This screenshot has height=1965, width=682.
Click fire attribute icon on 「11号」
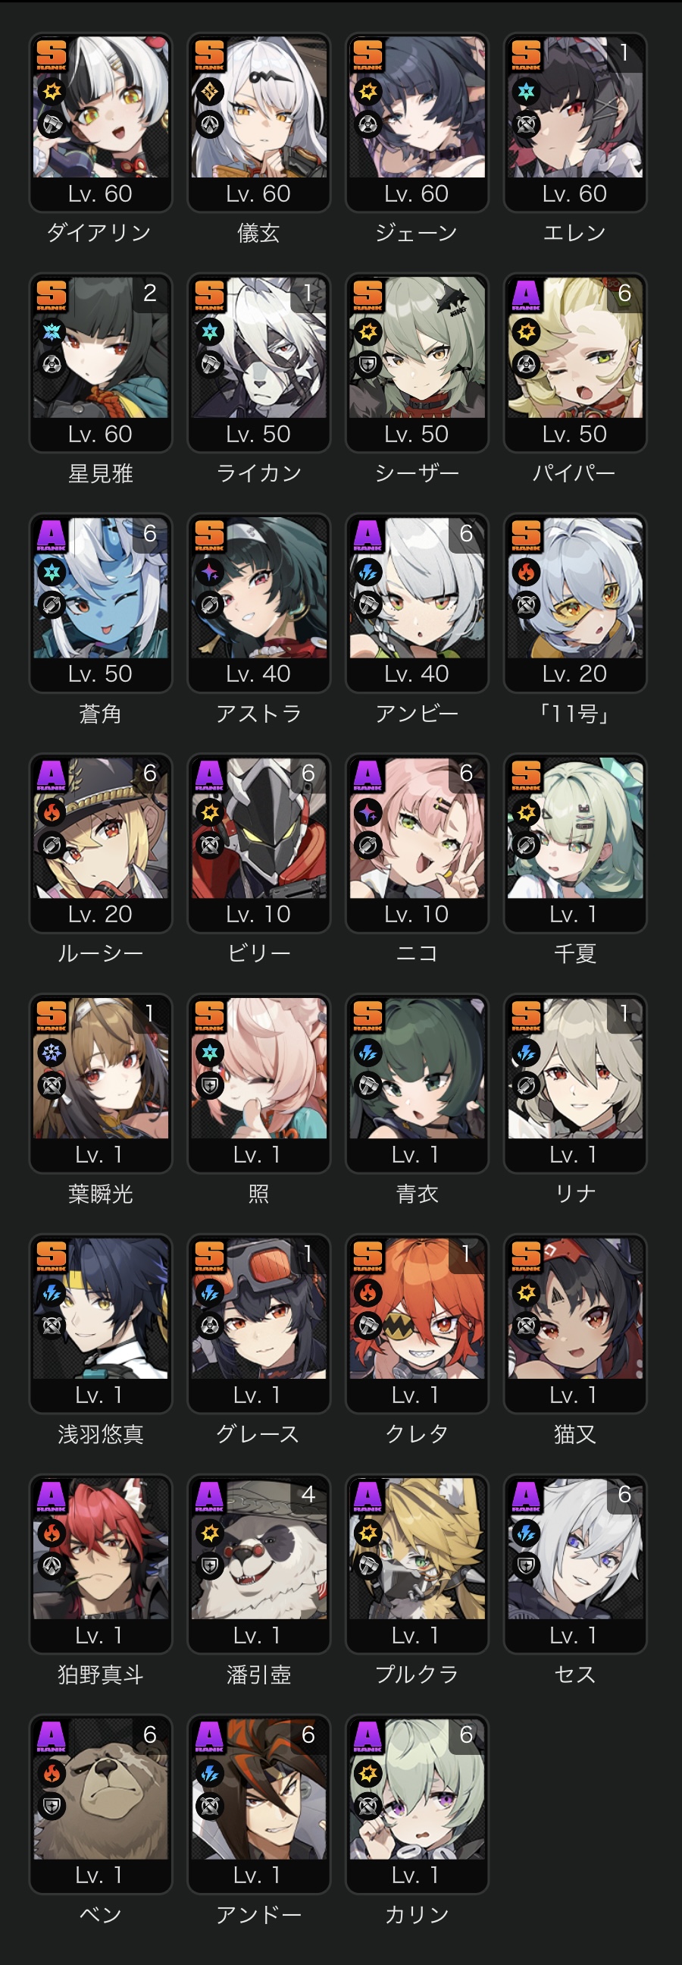[526, 572]
